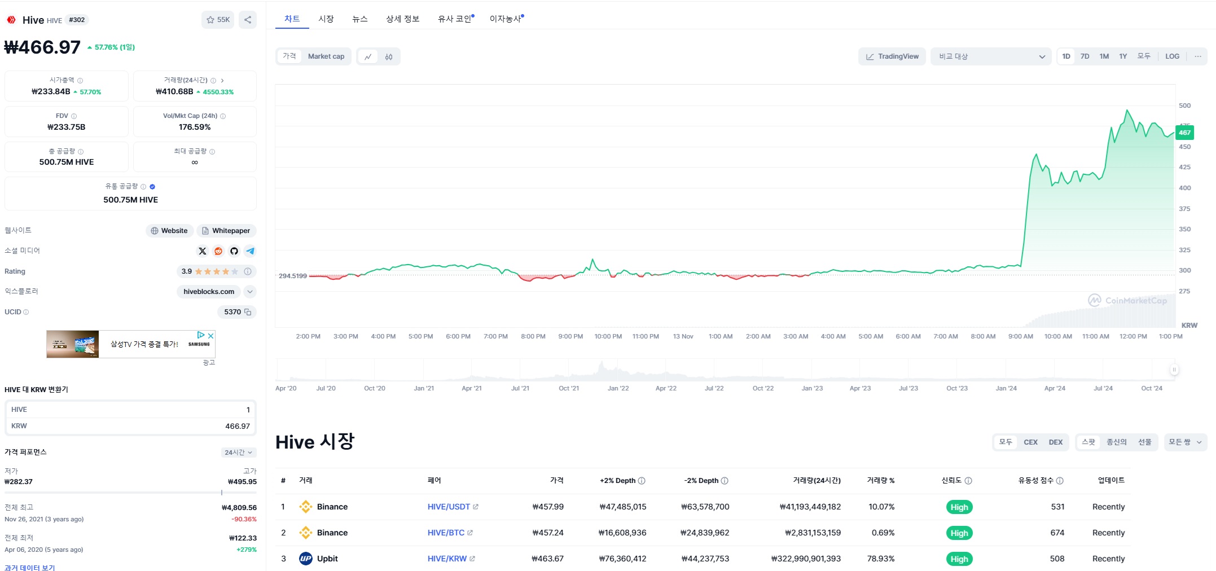This screenshot has width=1216, height=571.
Task: Open the TradingView chart button
Action: 892,56
